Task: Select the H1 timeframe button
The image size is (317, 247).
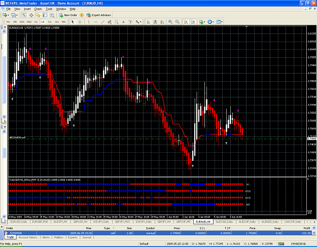Action: click(x=36, y=22)
